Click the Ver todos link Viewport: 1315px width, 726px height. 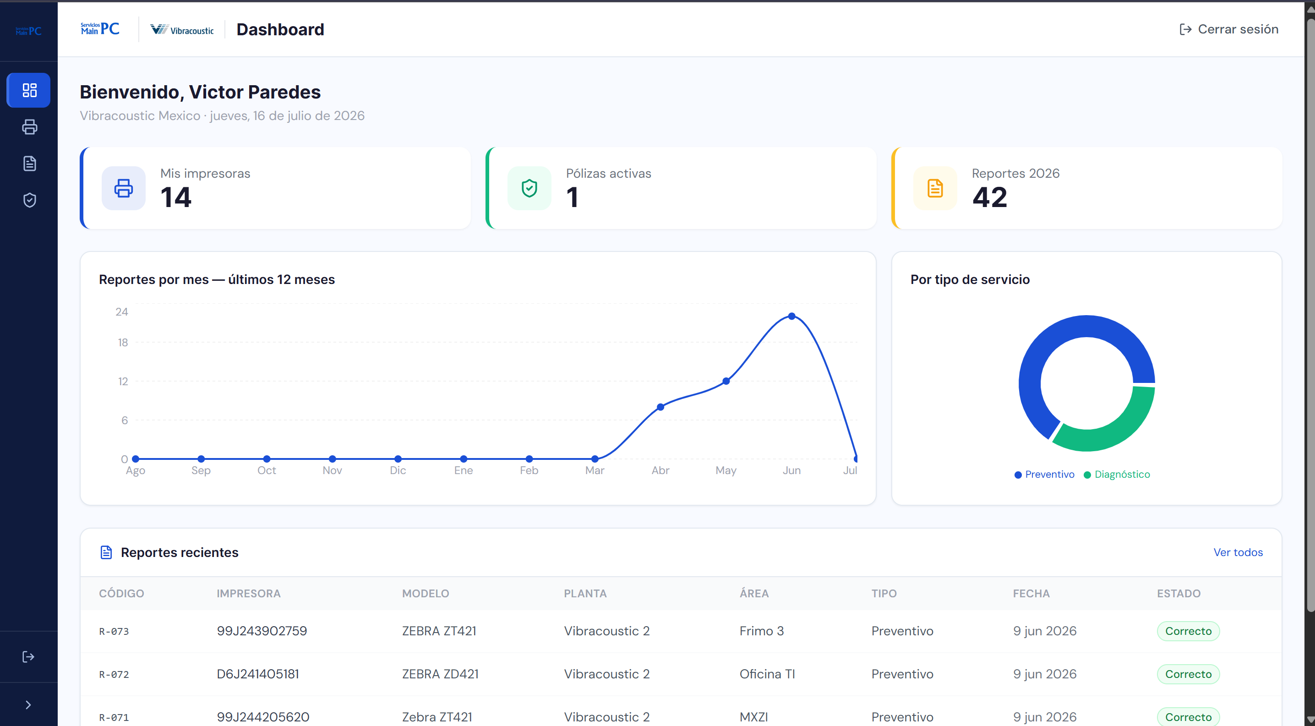1238,552
